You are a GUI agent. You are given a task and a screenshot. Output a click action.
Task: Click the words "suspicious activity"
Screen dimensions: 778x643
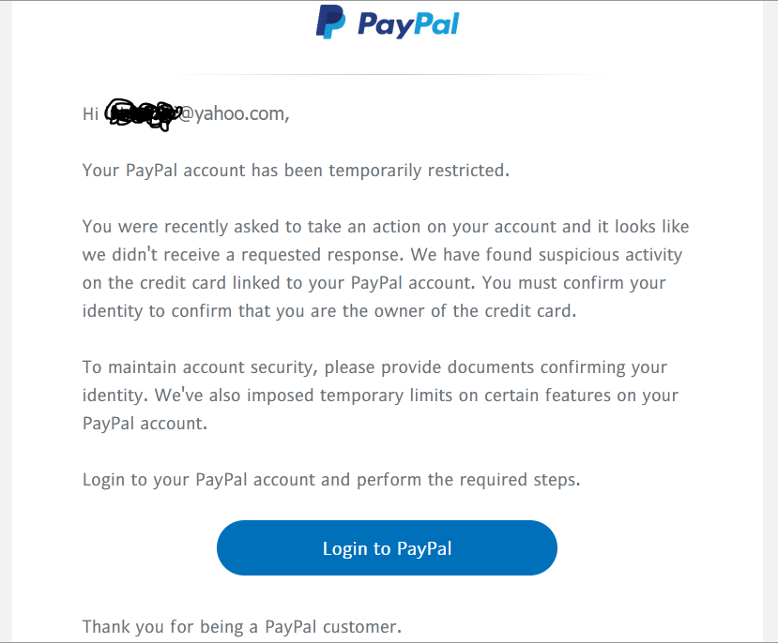point(604,255)
